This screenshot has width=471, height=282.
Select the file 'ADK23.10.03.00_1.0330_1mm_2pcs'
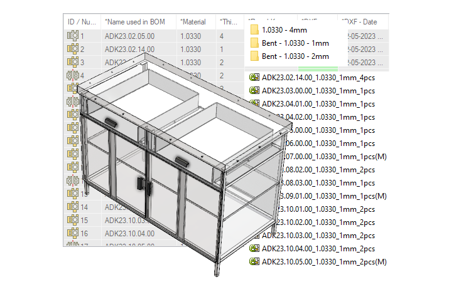[318, 236]
